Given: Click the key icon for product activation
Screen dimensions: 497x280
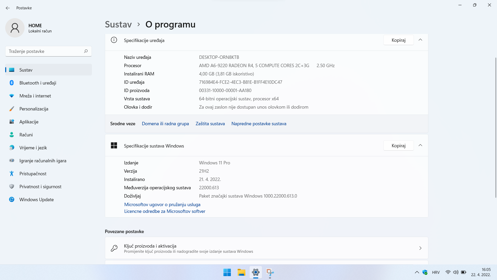Looking at the screenshot, I should (114, 248).
